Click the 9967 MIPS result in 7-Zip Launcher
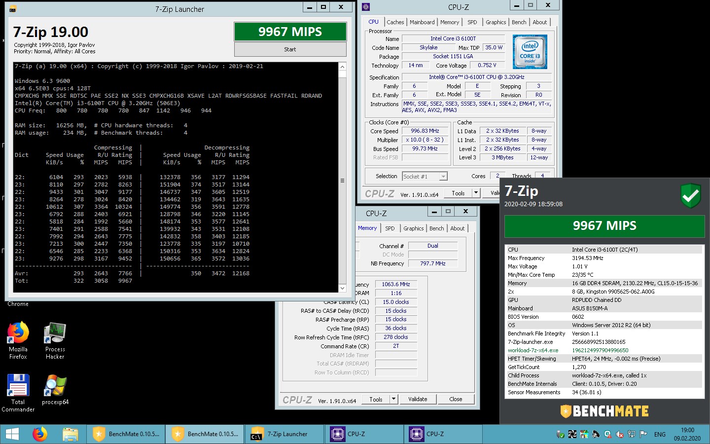This screenshot has width=710, height=444. click(x=290, y=32)
